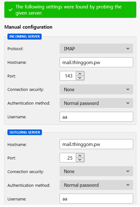The height and width of the screenshot is (207, 140).
Task: Click the incoming server Hostname field
Action: coord(96,62)
